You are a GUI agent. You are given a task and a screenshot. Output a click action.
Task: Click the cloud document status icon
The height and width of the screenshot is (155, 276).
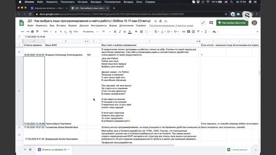(x=166, y=21)
